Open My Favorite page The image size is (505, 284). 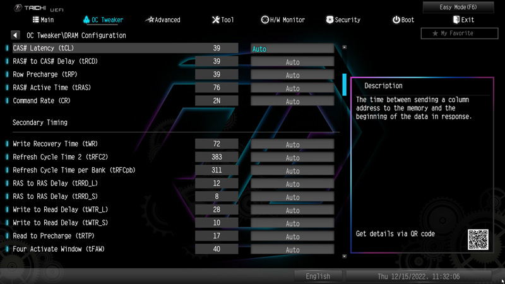[x=460, y=33]
